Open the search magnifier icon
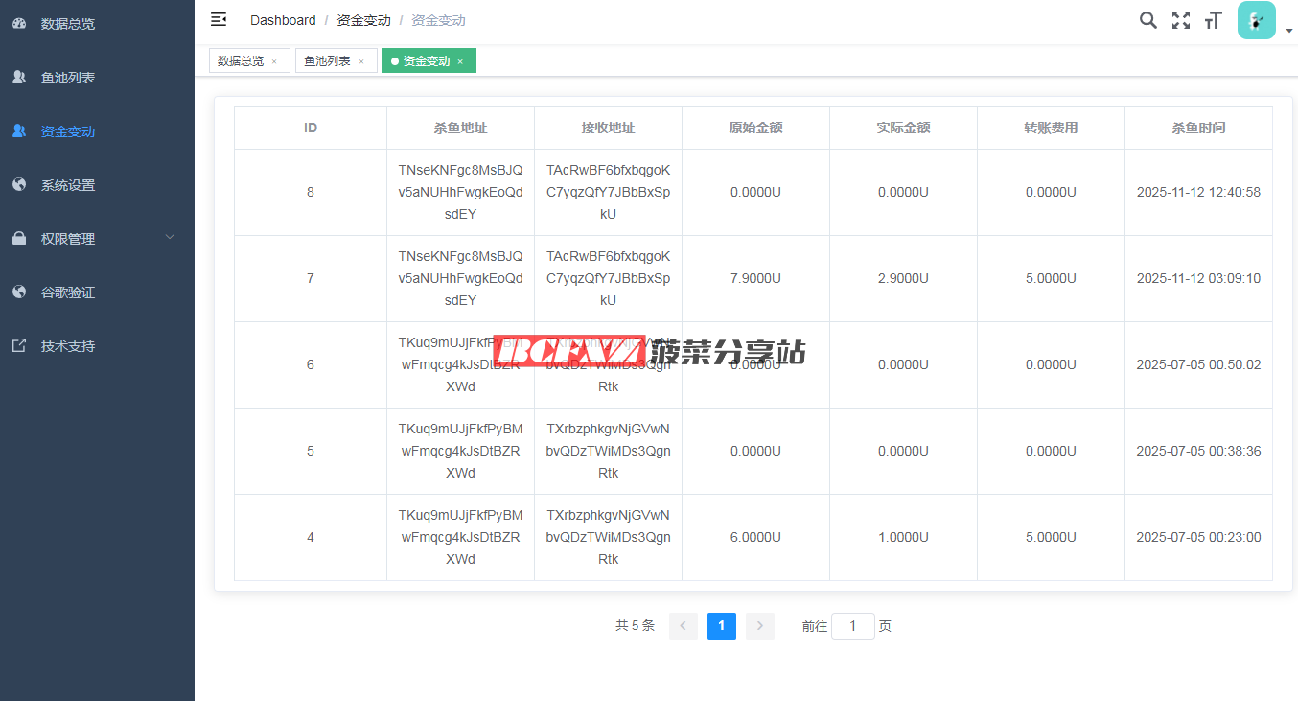The width and height of the screenshot is (1298, 701). [1147, 20]
